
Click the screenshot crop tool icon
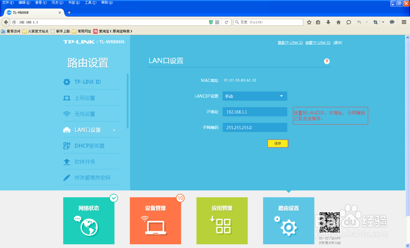pyautogui.click(x=376, y=22)
